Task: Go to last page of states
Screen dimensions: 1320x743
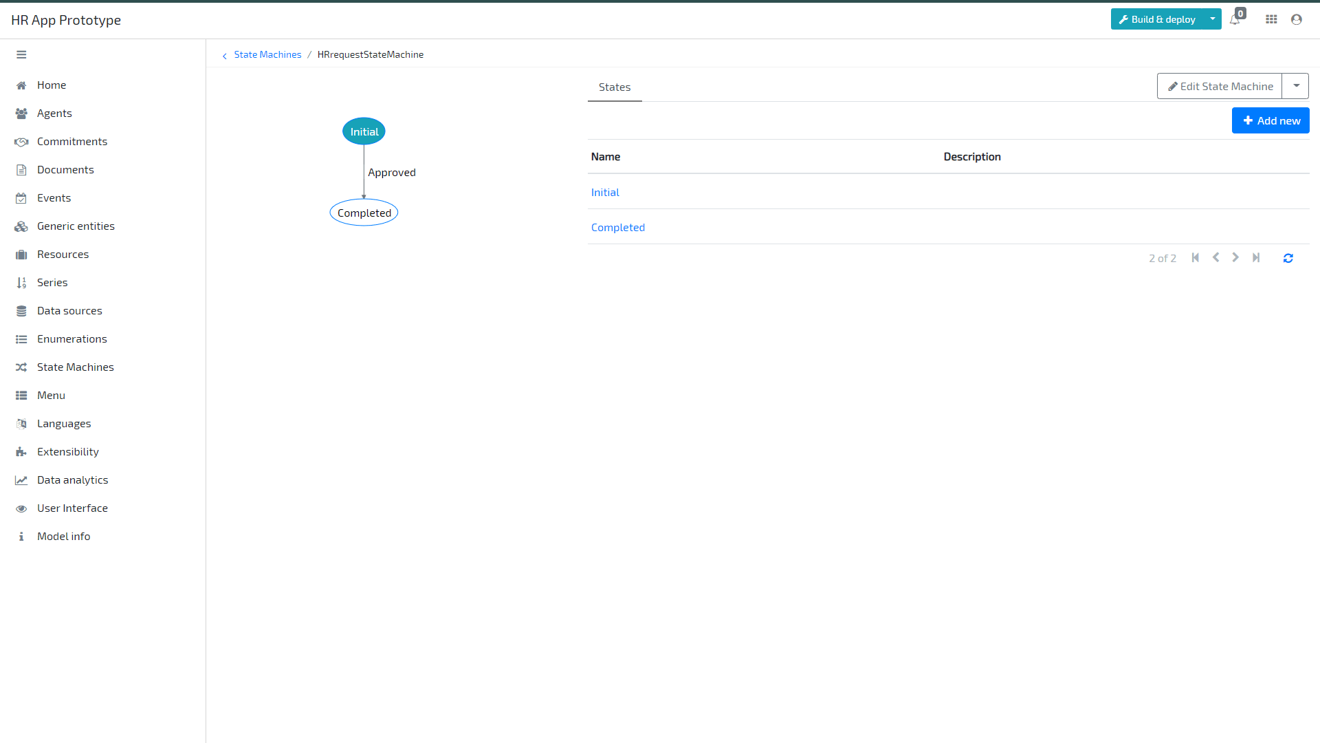Action: [x=1256, y=257]
